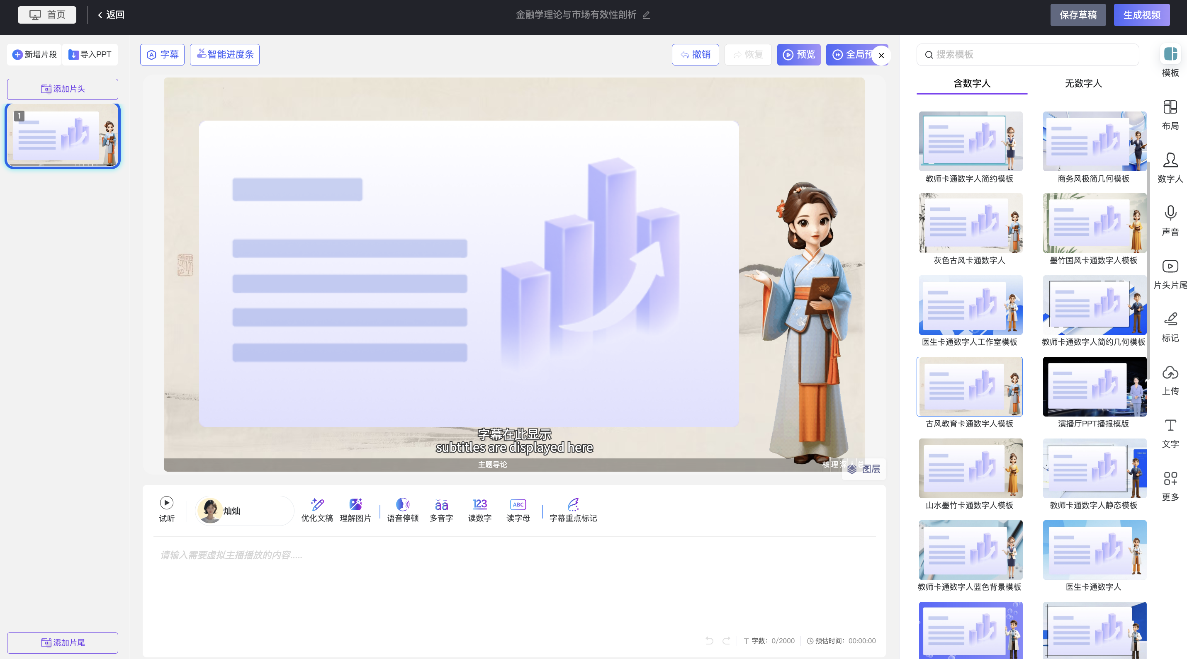The width and height of the screenshot is (1187, 659).
Task: Open the 上传 cloud upload icon
Action: point(1170,373)
